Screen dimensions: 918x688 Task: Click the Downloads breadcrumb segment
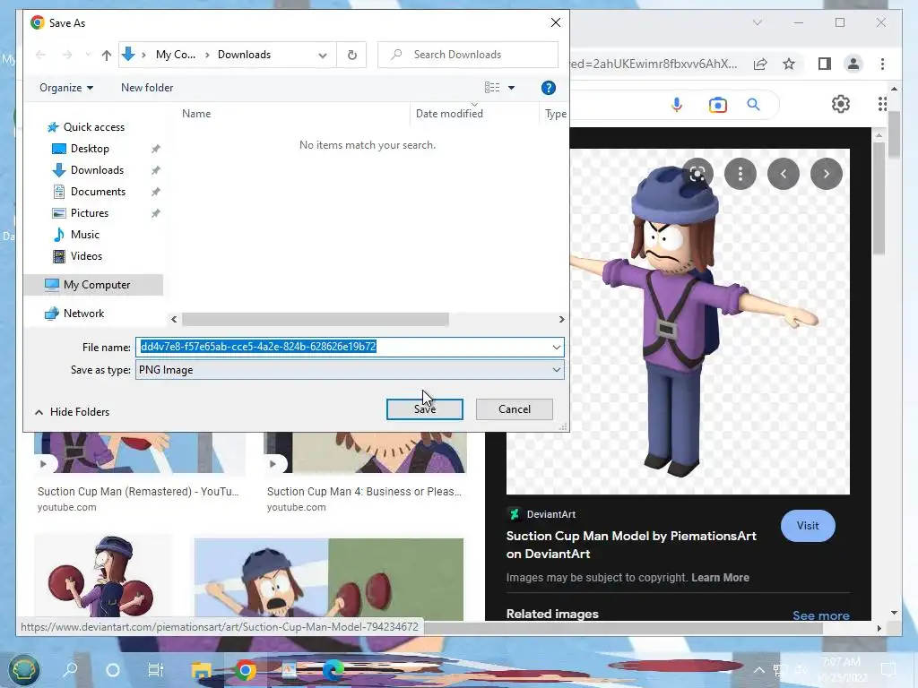pyautogui.click(x=244, y=55)
